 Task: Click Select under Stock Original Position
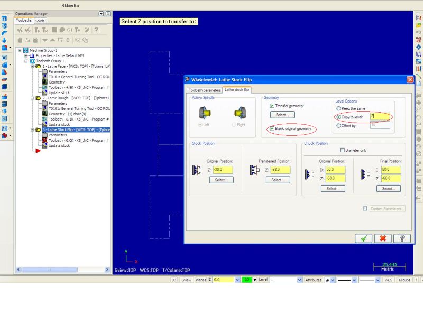click(x=222, y=180)
